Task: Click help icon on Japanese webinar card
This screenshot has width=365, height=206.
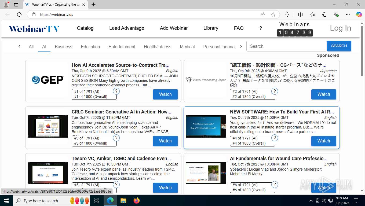Action: (275, 91)
